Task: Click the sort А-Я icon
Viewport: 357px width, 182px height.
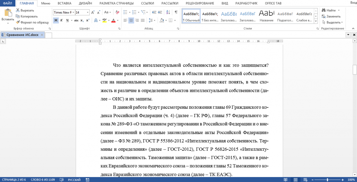Action: (x=167, y=12)
